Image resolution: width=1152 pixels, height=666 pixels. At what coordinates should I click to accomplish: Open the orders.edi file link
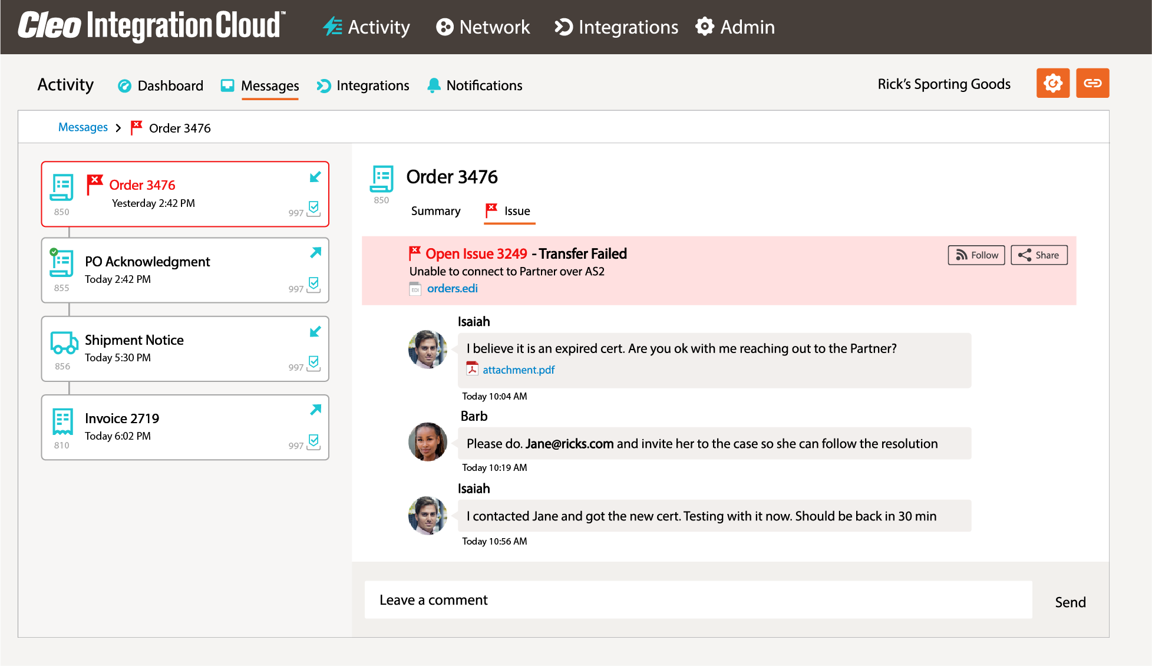[453, 288]
